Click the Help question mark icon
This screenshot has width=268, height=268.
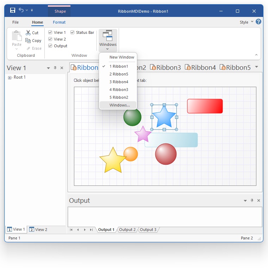[258, 22]
